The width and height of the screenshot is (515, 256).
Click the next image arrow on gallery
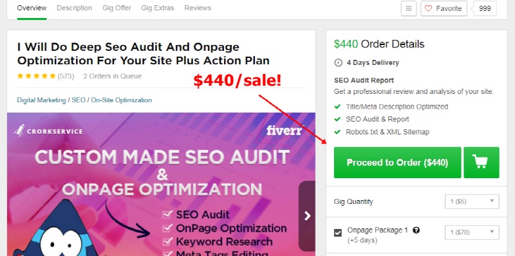pyautogui.click(x=307, y=215)
